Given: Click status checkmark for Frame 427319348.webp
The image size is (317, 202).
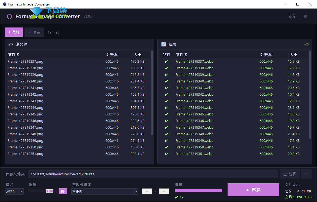Looking at the screenshot, I should (166, 134).
